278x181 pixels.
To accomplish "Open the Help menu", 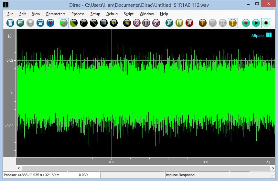I will 164,14.
